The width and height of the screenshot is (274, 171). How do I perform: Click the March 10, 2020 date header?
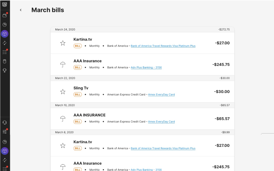point(65,105)
